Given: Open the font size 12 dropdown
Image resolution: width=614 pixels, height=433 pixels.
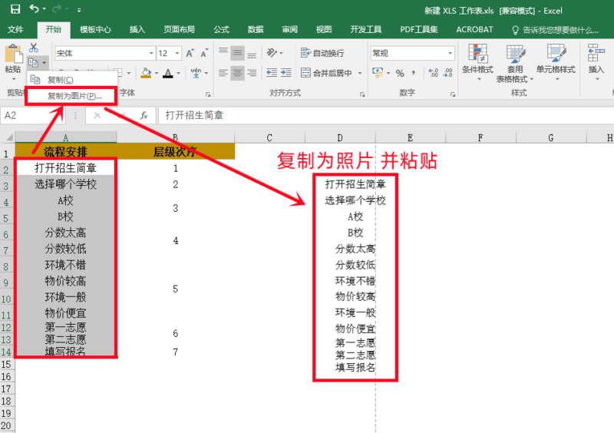Looking at the screenshot, I should [x=177, y=53].
